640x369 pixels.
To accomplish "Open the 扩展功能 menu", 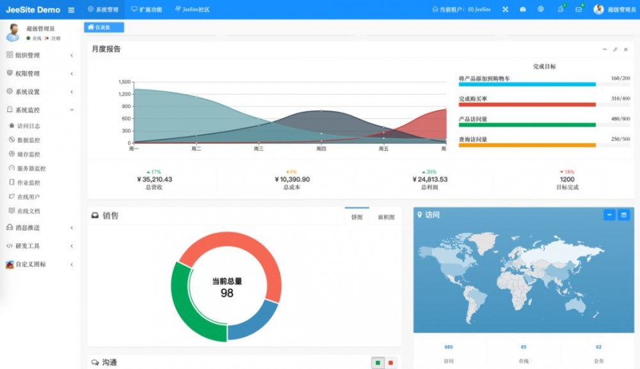I will pyautogui.click(x=148, y=9).
